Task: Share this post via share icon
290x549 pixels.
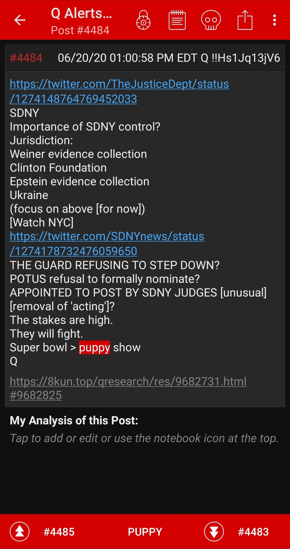Action: pyautogui.click(x=245, y=20)
